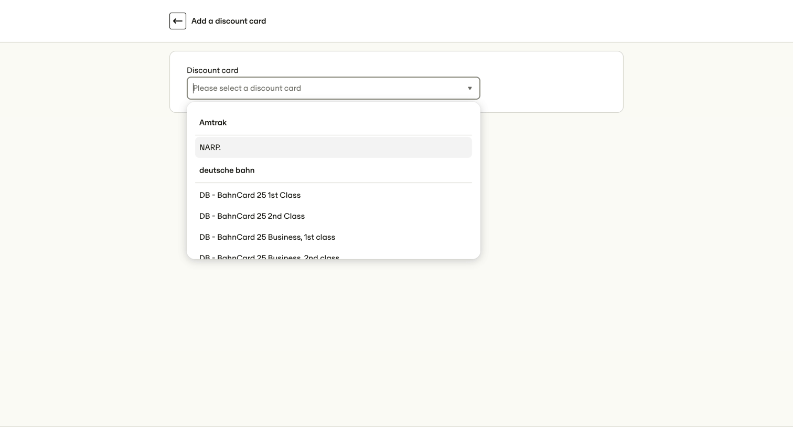
Task: Click the Add a discount card title
Action: (229, 21)
